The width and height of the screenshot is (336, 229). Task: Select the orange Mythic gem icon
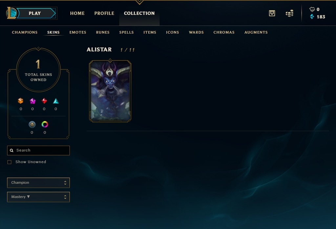point(21,101)
